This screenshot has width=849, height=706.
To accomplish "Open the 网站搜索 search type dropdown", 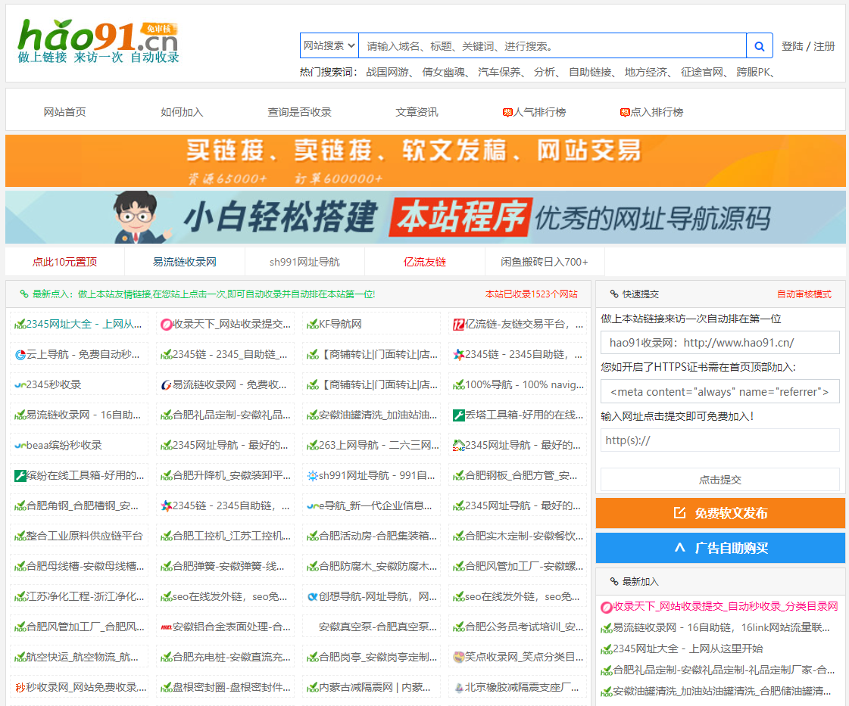I will pyautogui.click(x=329, y=45).
